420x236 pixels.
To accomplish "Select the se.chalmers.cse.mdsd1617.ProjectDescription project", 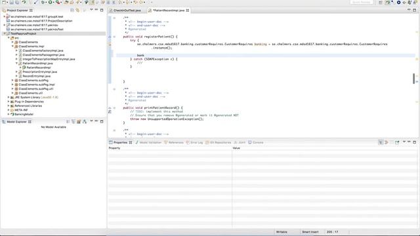I will tap(41, 21).
